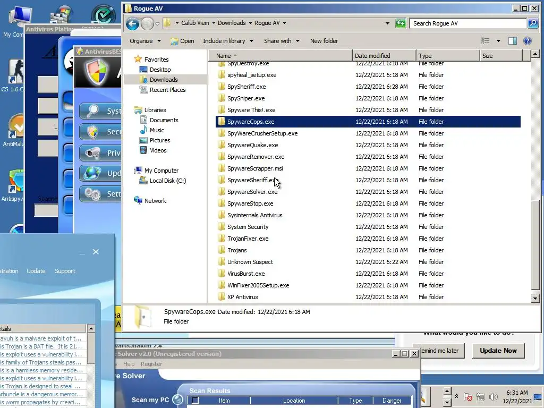Image resolution: width=544 pixels, height=408 pixels.
Task: Click the Remind me later button
Action: click(x=439, y=351)
